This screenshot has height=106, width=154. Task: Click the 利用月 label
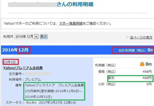pyautogui.click(x=8, y=37)
